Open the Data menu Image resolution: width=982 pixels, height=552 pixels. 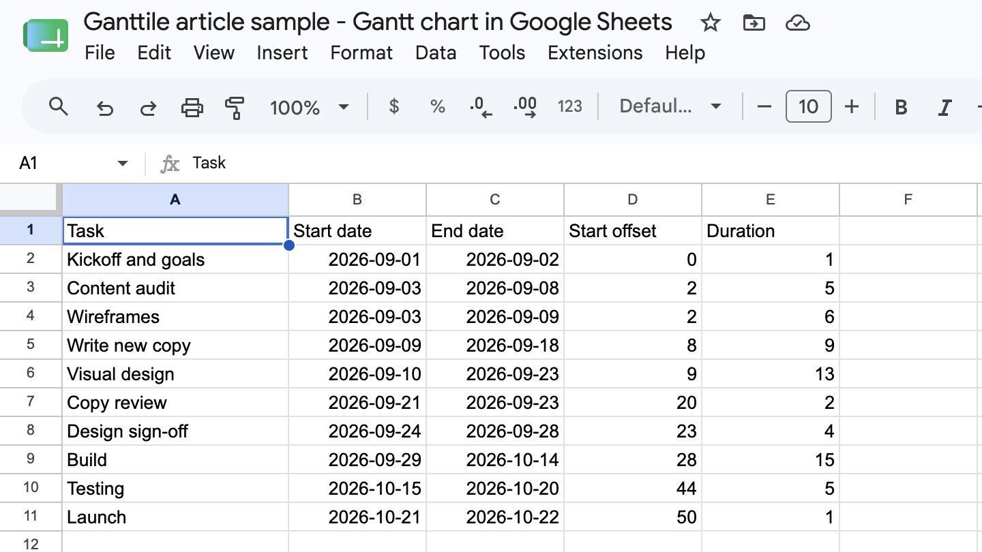pos(436,53)
